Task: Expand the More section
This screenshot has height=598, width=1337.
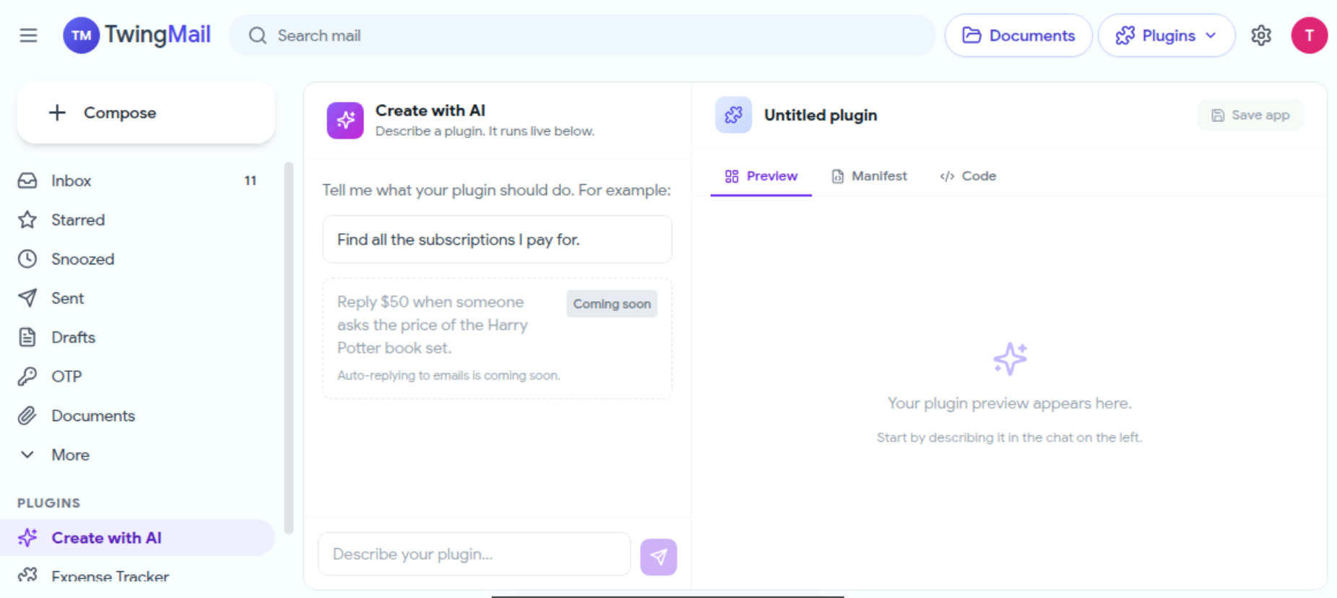Action: click(x=137, y=455)
